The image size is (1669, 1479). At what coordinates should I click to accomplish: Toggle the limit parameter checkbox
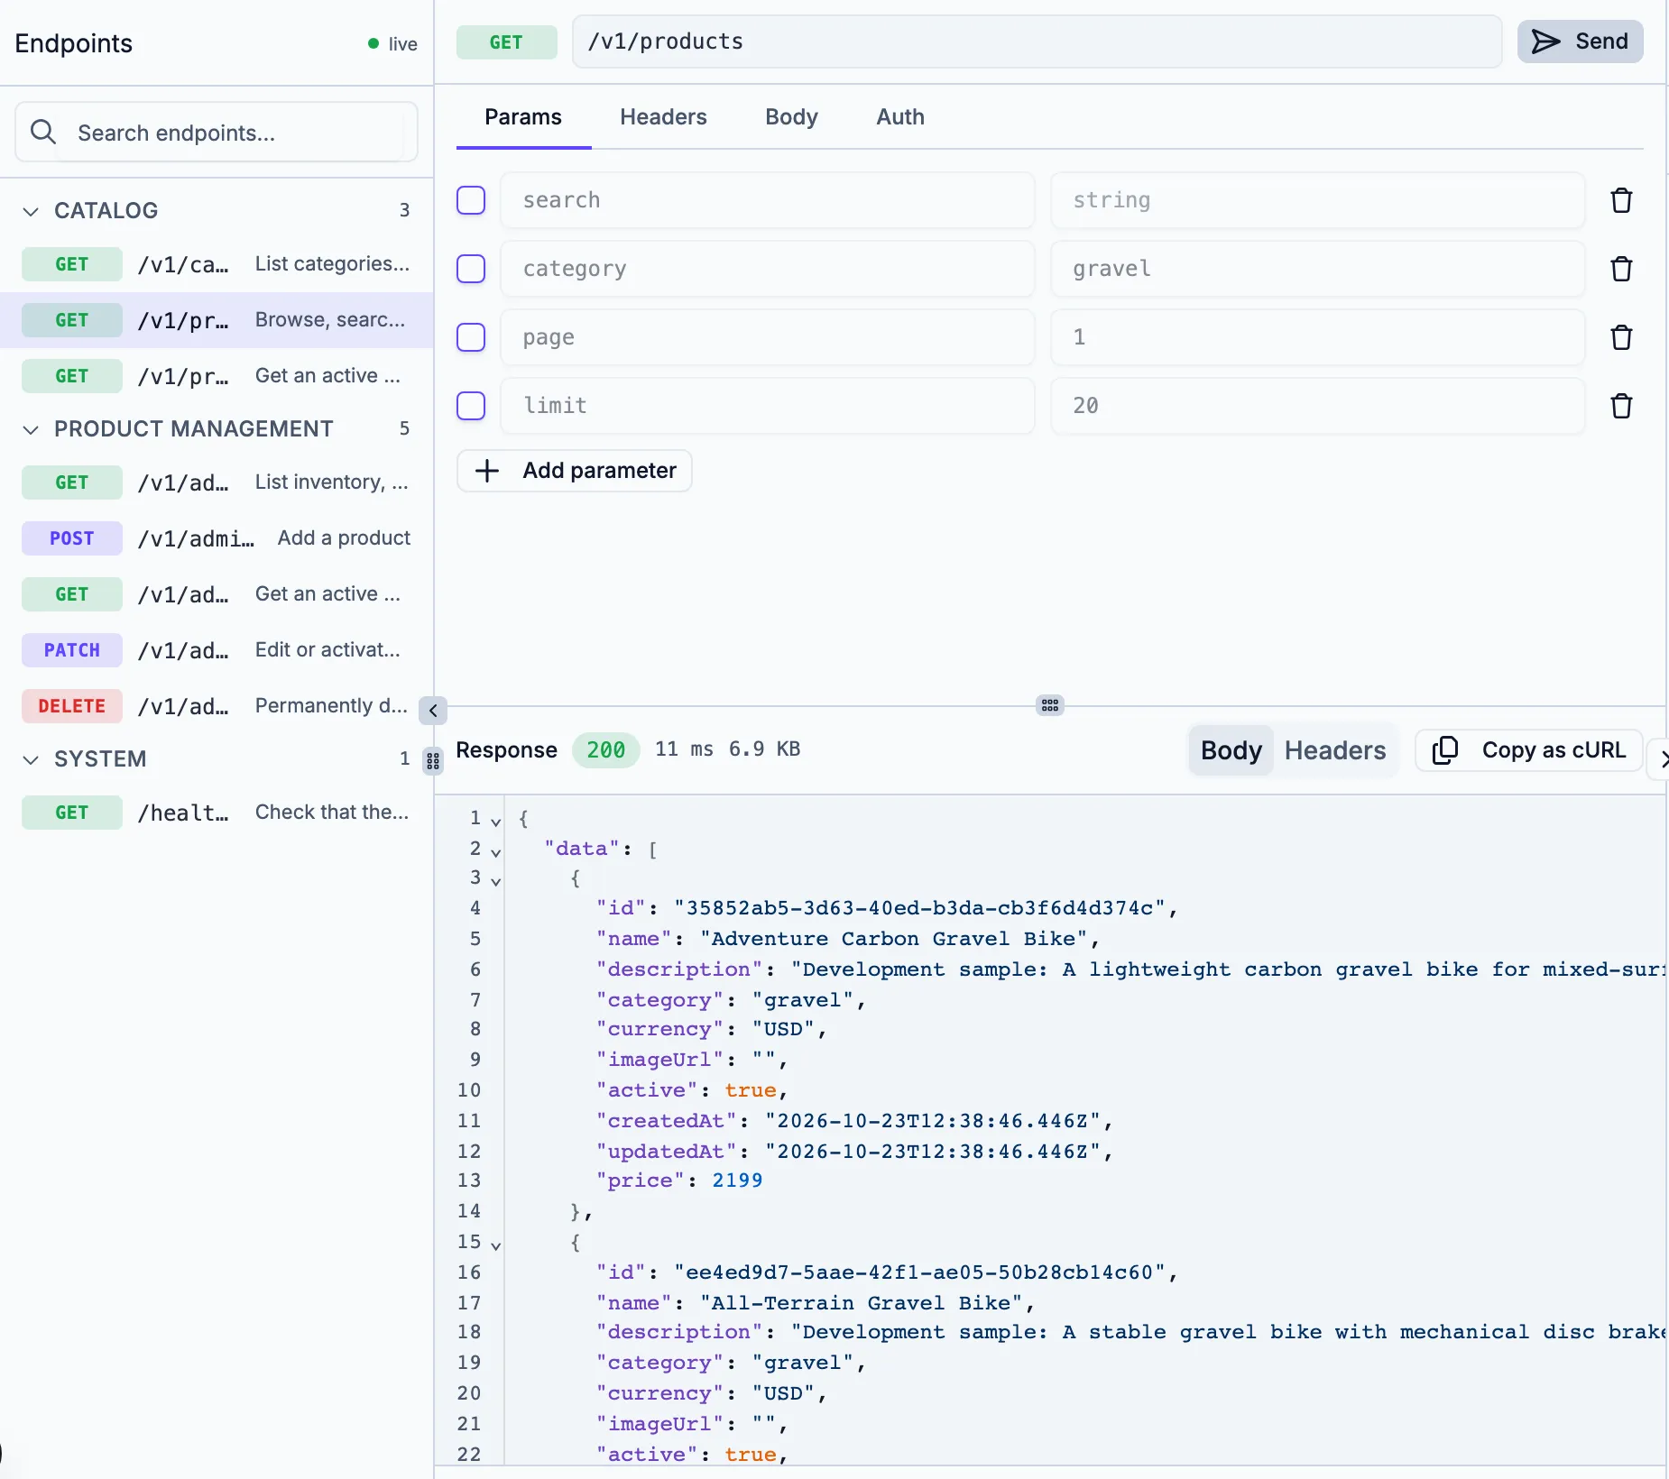471,406
